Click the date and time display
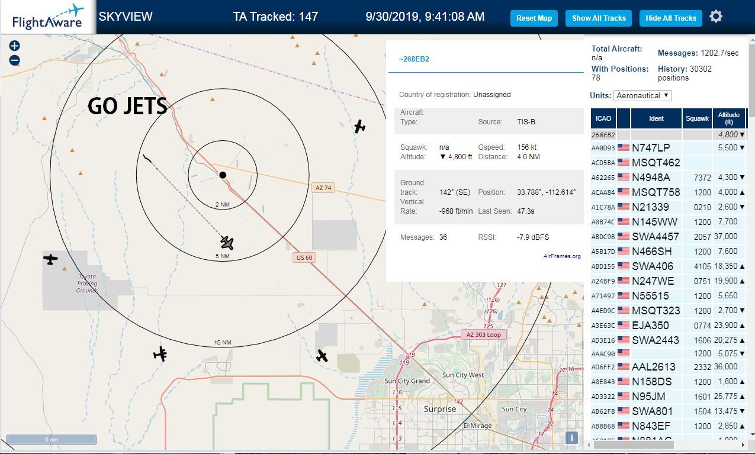The image size is (755, 454). click(425, 17)
